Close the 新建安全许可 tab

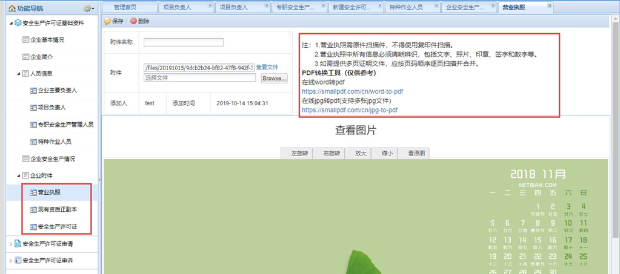point(379,5)
